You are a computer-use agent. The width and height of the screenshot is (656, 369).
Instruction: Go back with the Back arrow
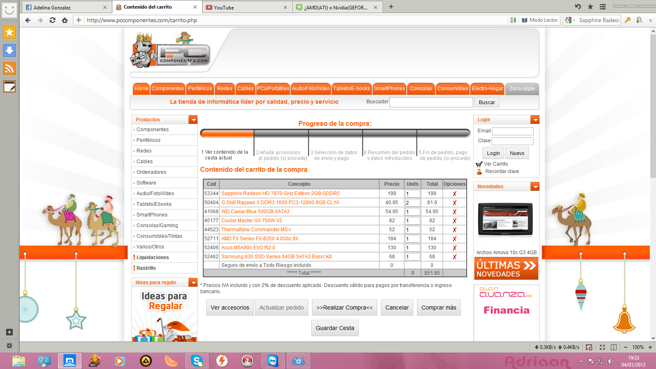(x=28, y=20)
